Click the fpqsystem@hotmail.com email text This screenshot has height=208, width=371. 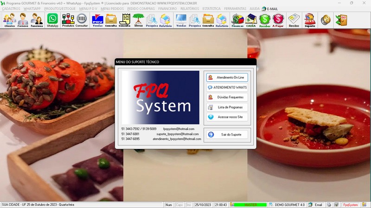pyautogui.click(x=179, y=129)
